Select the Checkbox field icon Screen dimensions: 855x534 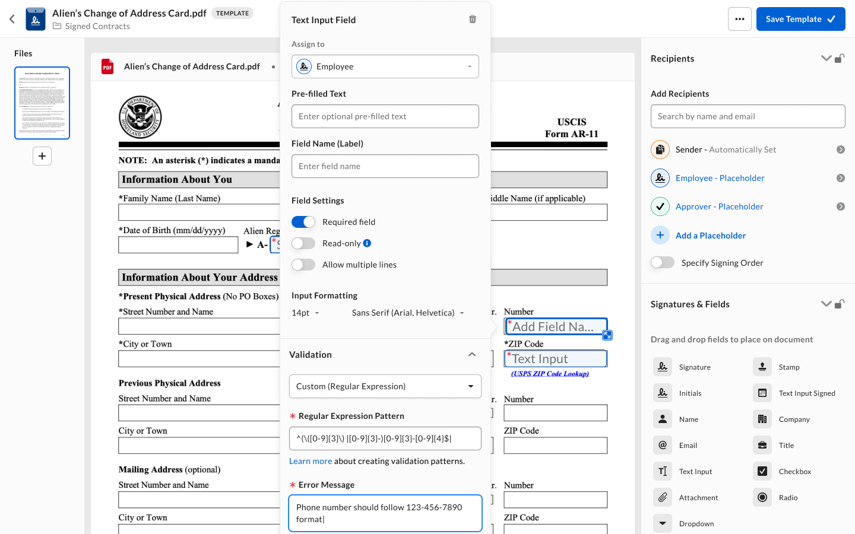click(762, 471)
